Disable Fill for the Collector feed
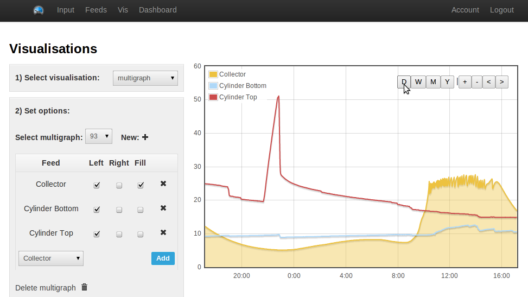The width and height of the screenshot is (528, 297). (141, 185)
